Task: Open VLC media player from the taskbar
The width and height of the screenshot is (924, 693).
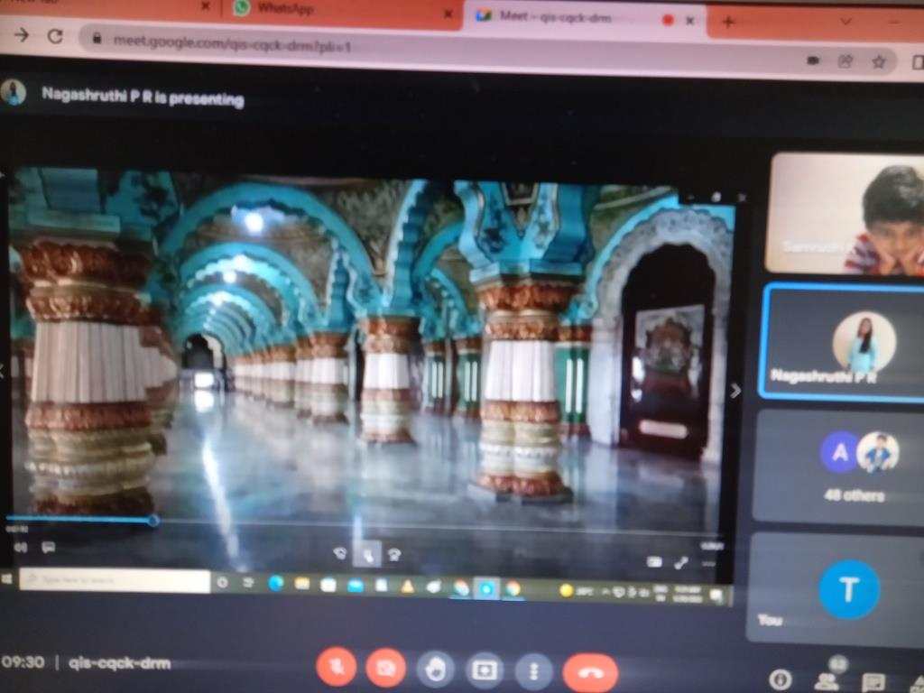Action: [407, 587]
